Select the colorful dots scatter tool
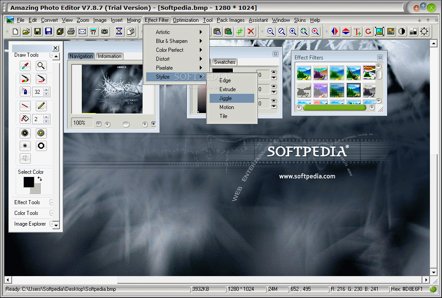This screenshot has height=298, width=442. [x=25, y=158]
